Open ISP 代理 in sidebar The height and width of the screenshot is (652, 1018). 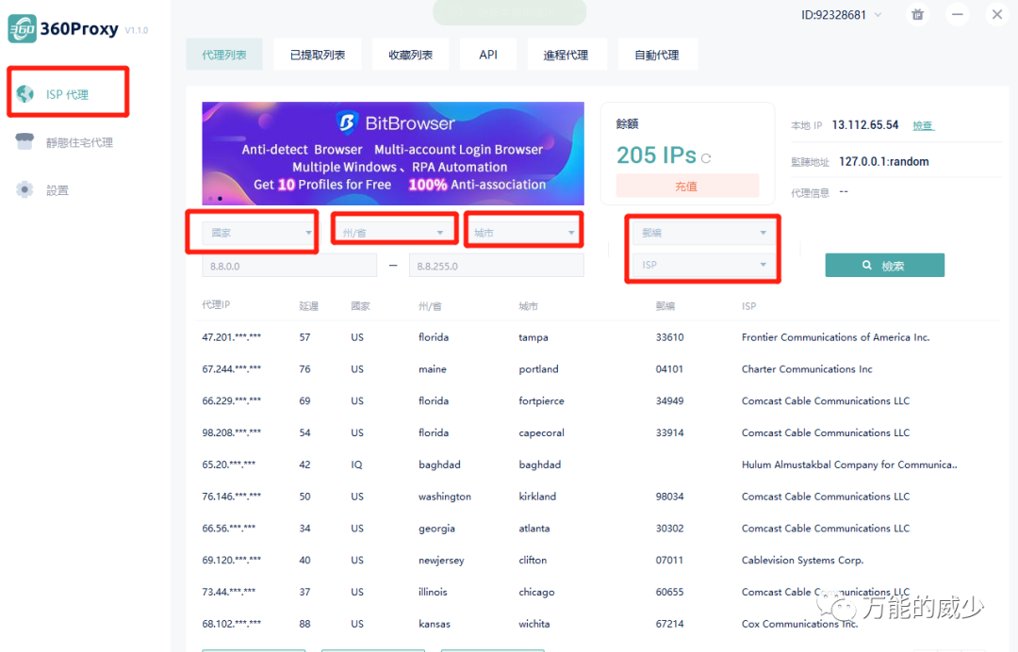[68, 94]
